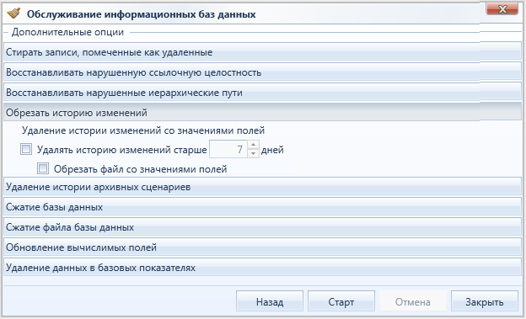The image size is (526, 319).
Task: Decrease days value with down arrow
Action: [x=253, y=153]
